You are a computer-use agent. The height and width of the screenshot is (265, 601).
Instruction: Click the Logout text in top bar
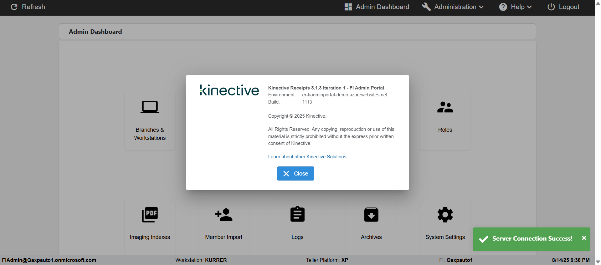[x=569, y=7]
